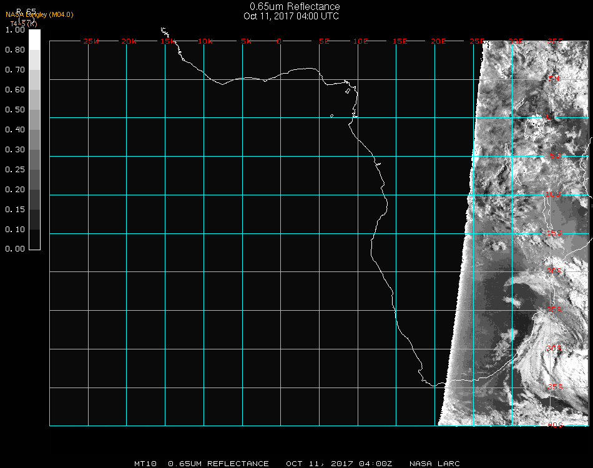Click the 15W longitude label
Screen dimensions: 593x468
(x=168, y=41)
